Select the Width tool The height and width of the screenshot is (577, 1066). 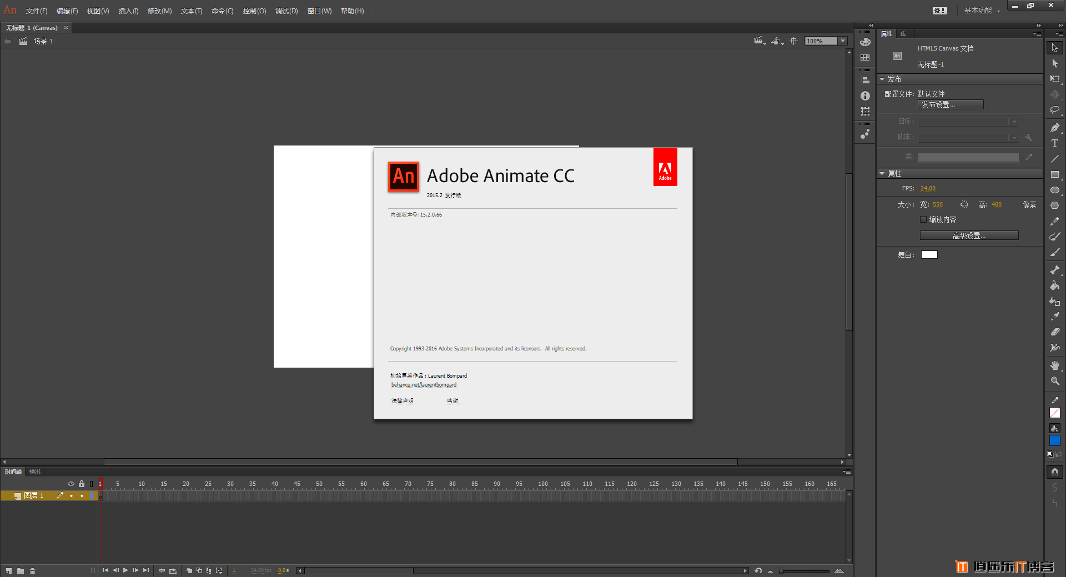click(1055, 348)
